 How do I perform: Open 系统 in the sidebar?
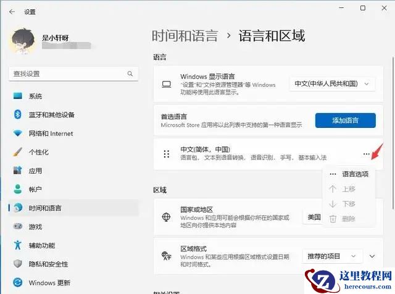click(73, 96)
